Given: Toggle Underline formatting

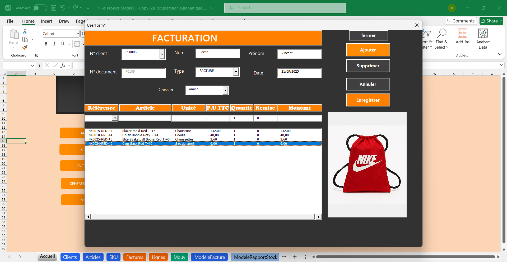Looking at the screenshot, I should 62,44.
